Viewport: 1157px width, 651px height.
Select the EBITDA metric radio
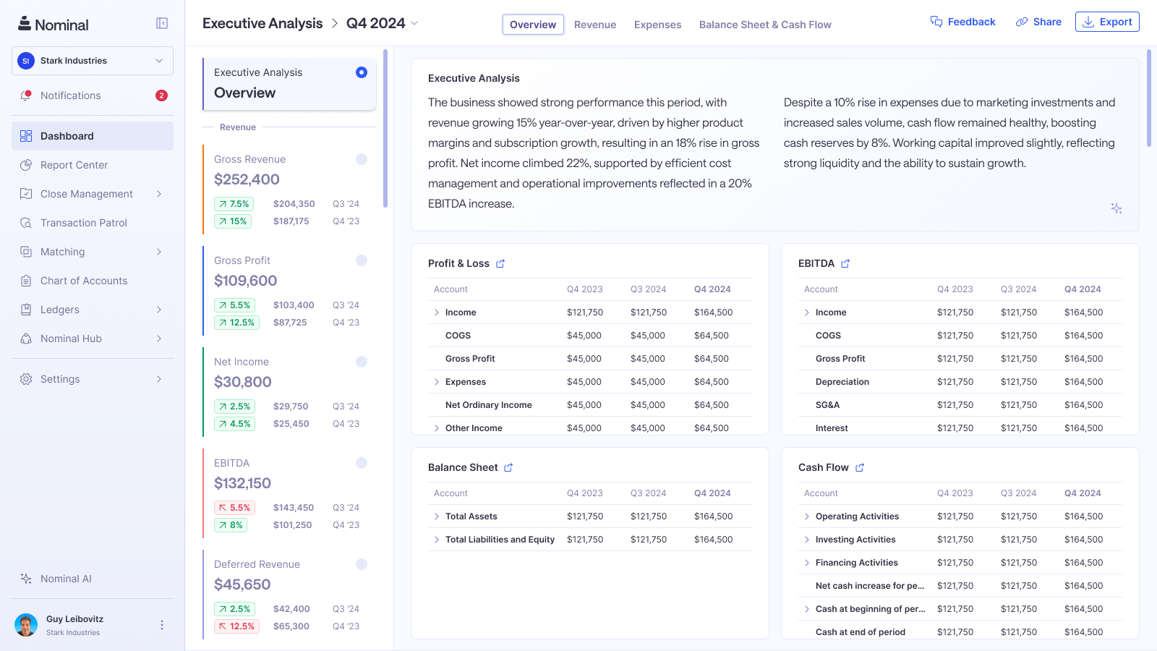[x=362, y=463]
